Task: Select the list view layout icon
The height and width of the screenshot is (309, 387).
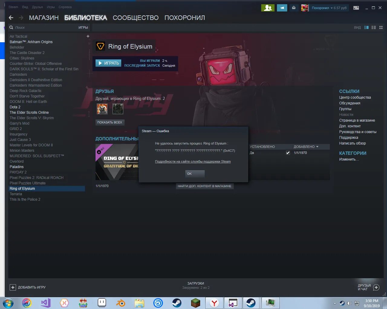Action: tap(374, 27)
